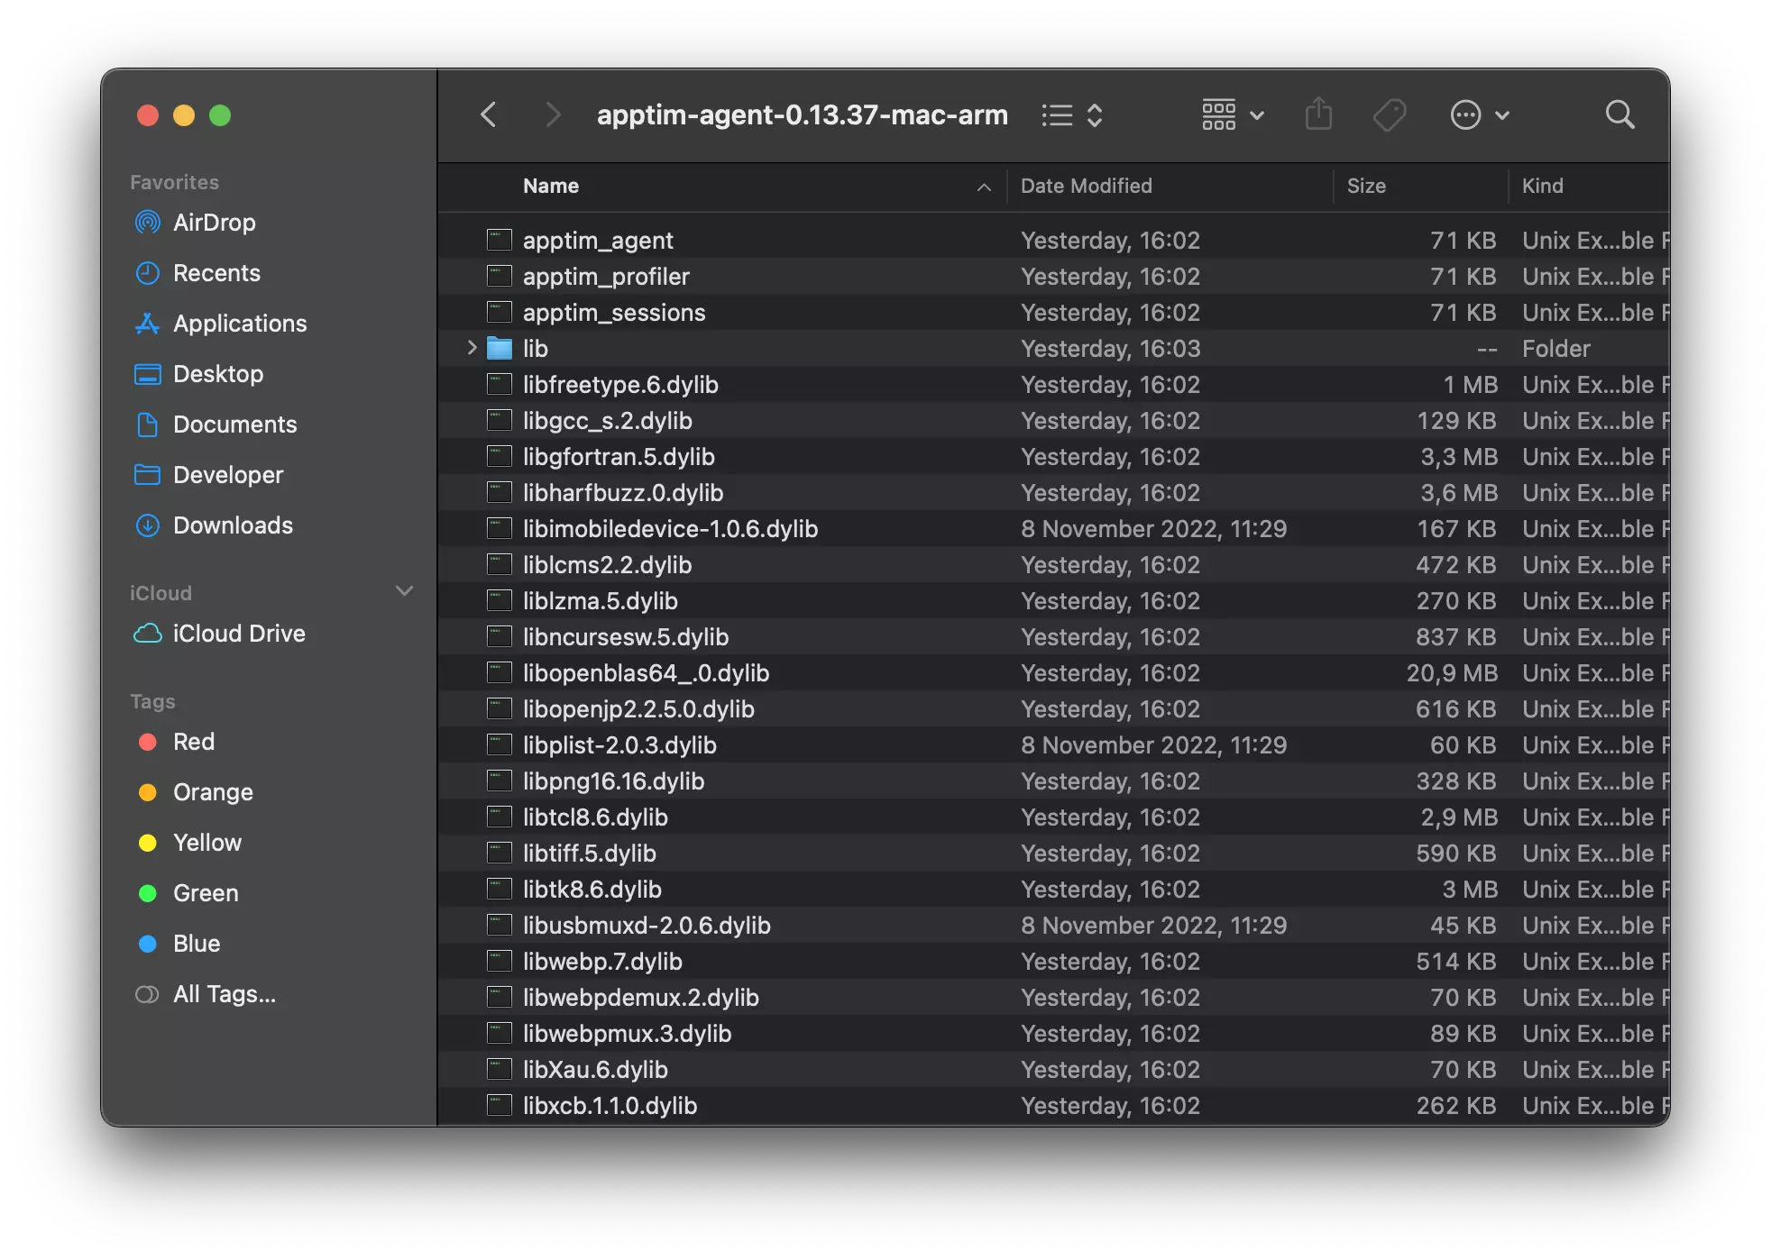Open iCloud Drive

(x=238, y=634)
